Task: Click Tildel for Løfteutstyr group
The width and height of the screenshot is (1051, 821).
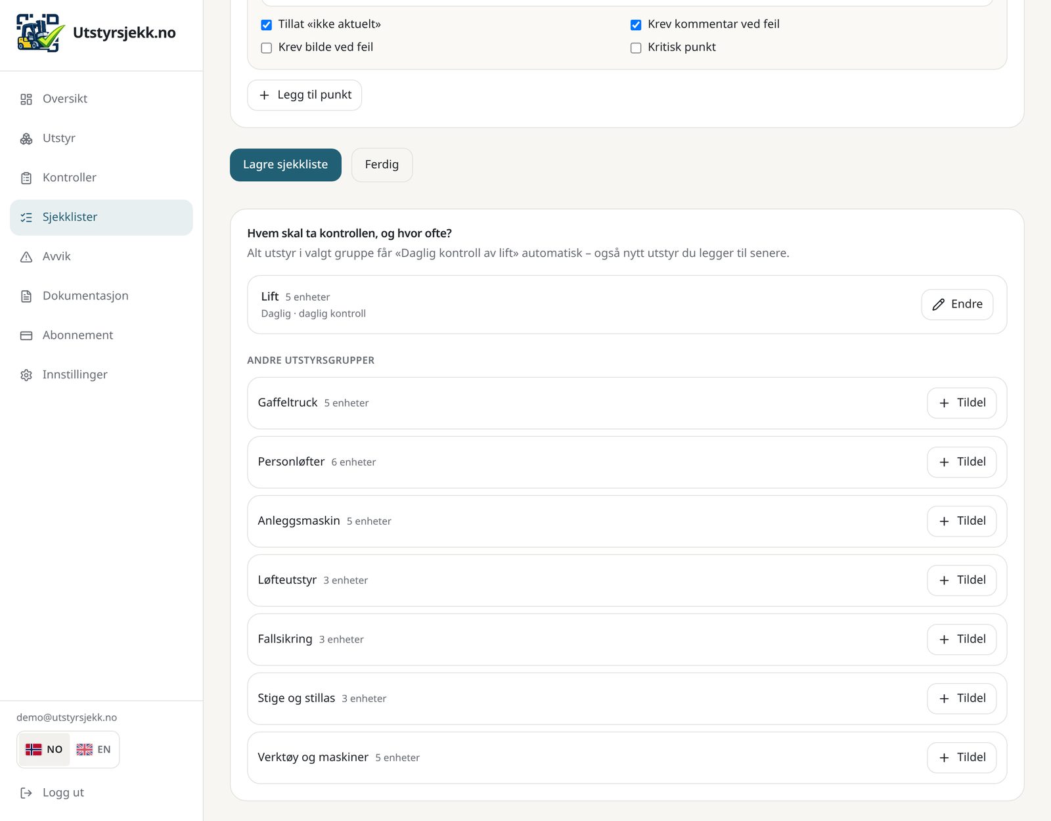Action: coord(962,581)
